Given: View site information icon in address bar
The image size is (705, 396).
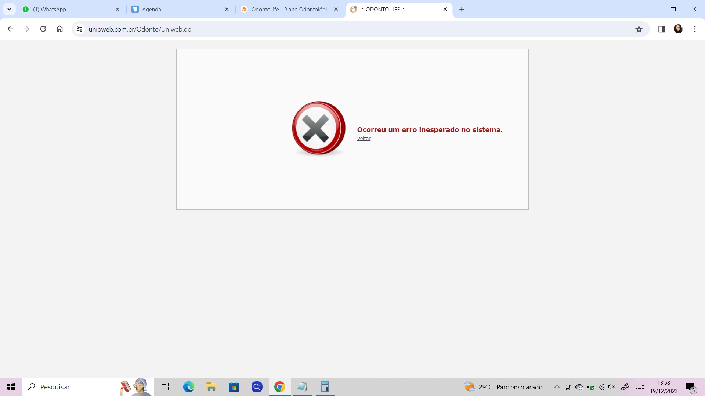Looking at the screenshot, I should click(79, 29).
